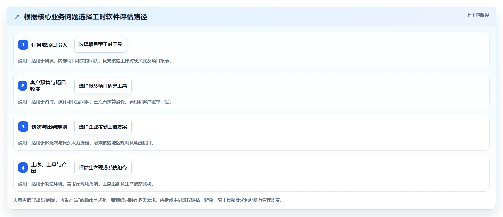Click the 客户预算与项目收费 label
The width and height of the screenshot is (503, 217).
click(x=48, y=86)
